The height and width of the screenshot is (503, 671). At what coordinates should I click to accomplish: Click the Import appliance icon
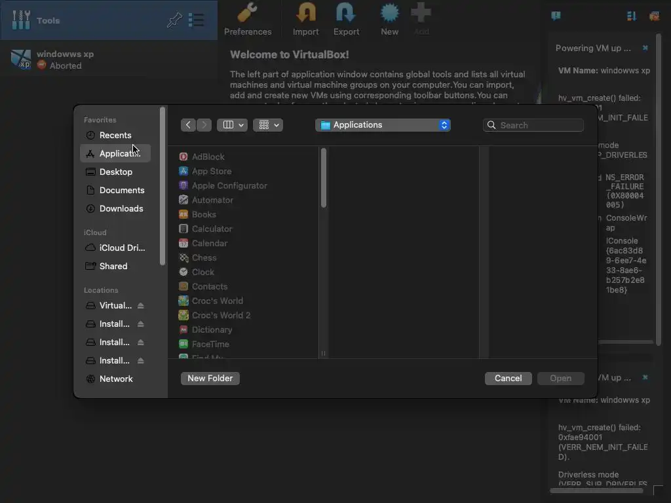pyautogui.click(x=305, y=13)
